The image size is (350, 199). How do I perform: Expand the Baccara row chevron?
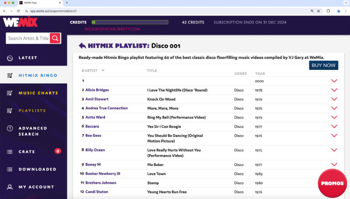click(334, 127)
